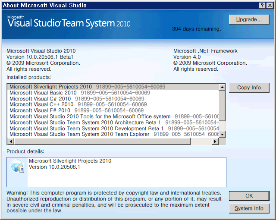
Task: Click the 'Installed products:' label
Action: [29, 77]
